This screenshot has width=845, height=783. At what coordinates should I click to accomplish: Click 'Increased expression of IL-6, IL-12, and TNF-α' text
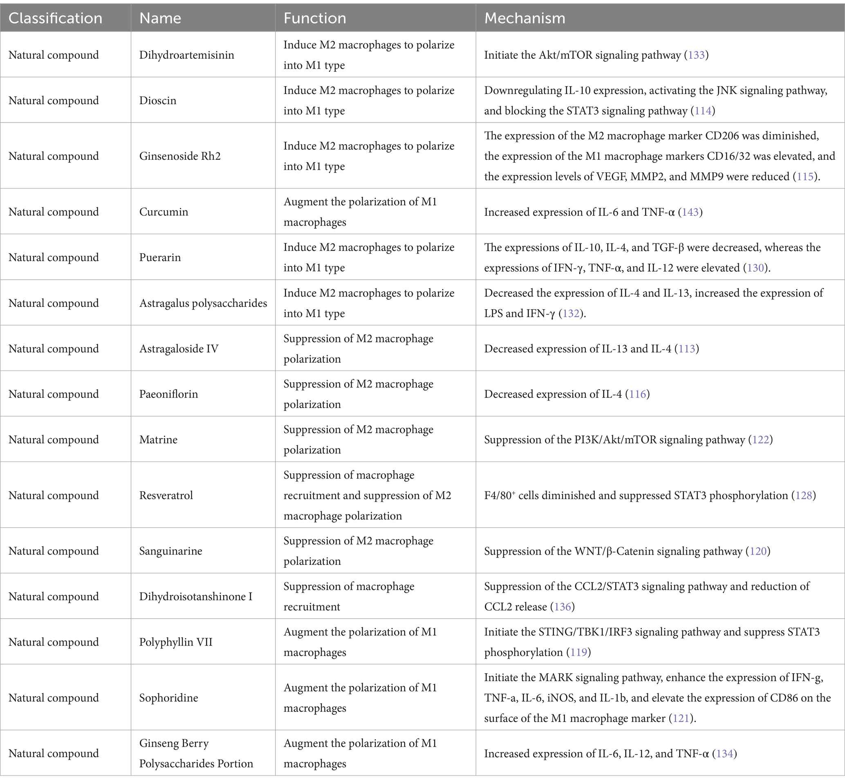click(596, 754)
